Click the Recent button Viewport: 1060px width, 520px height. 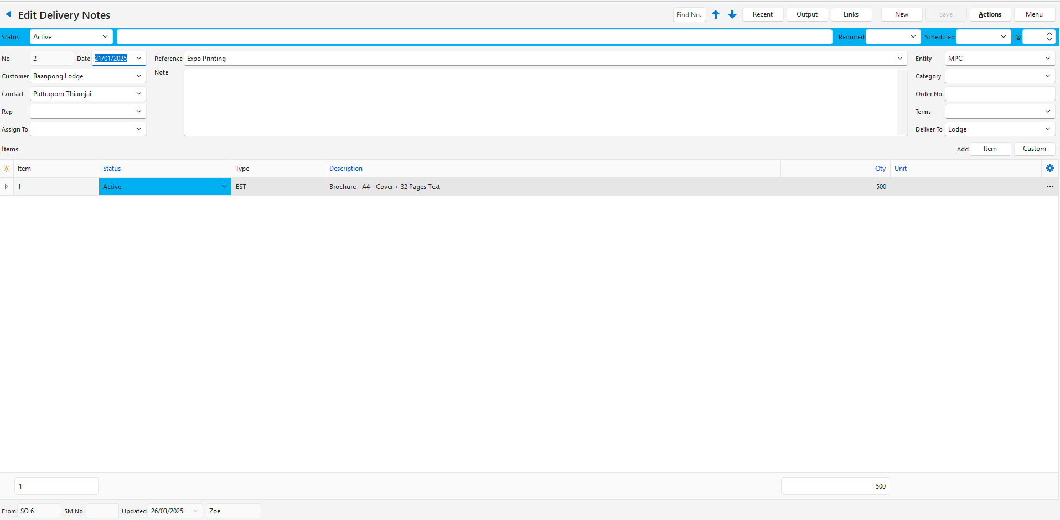pos(762,14)
